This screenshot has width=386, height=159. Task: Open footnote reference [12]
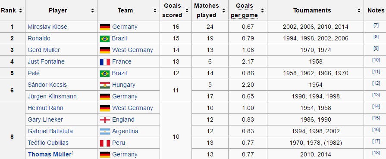click(x=376, y=83)
